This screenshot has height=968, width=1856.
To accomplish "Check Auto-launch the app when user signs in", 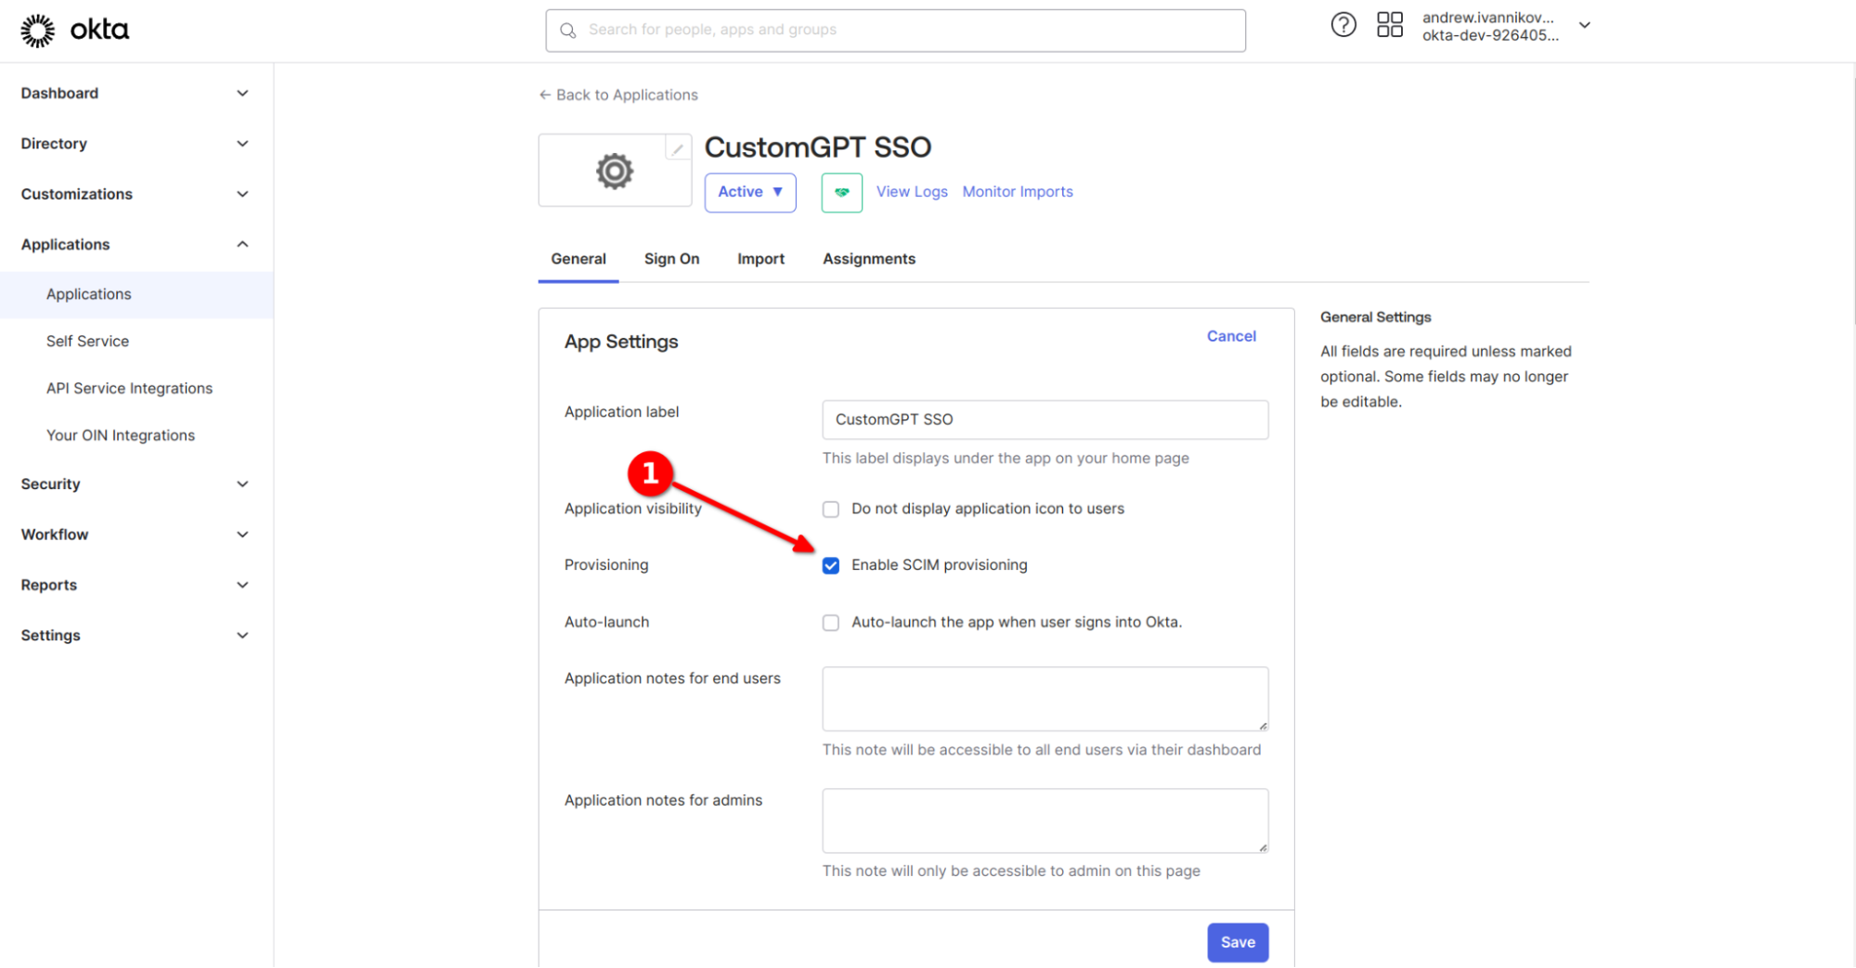I will coord(830,623).
